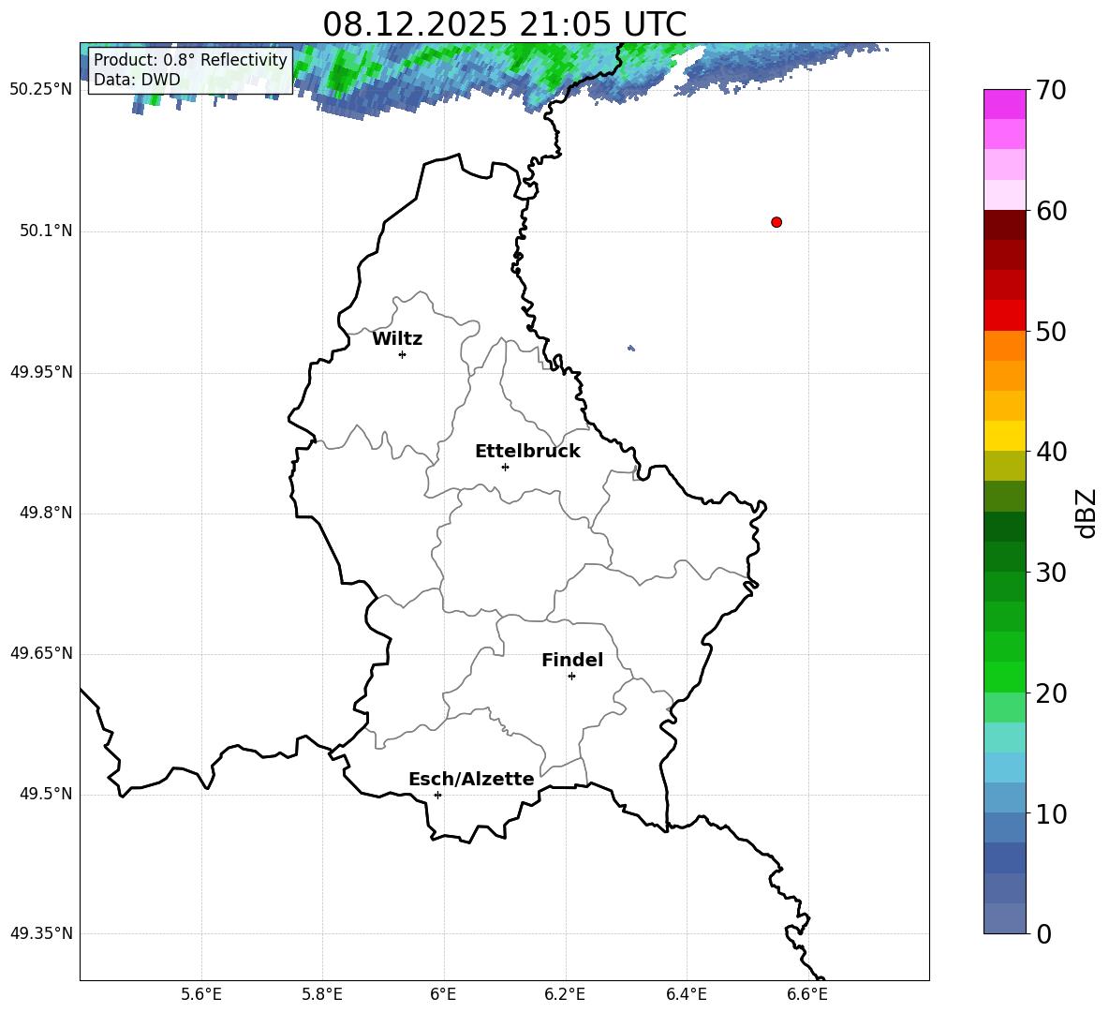Select the Ettelbruck city label

(x=527, y=452)
